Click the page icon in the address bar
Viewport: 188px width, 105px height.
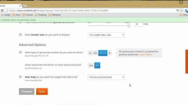pyautogui.click(x=7, y=10)
